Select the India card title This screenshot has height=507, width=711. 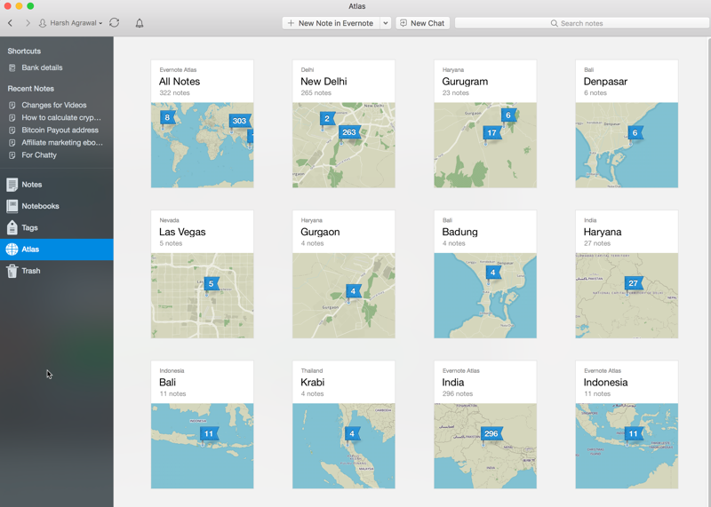(453, 383)
